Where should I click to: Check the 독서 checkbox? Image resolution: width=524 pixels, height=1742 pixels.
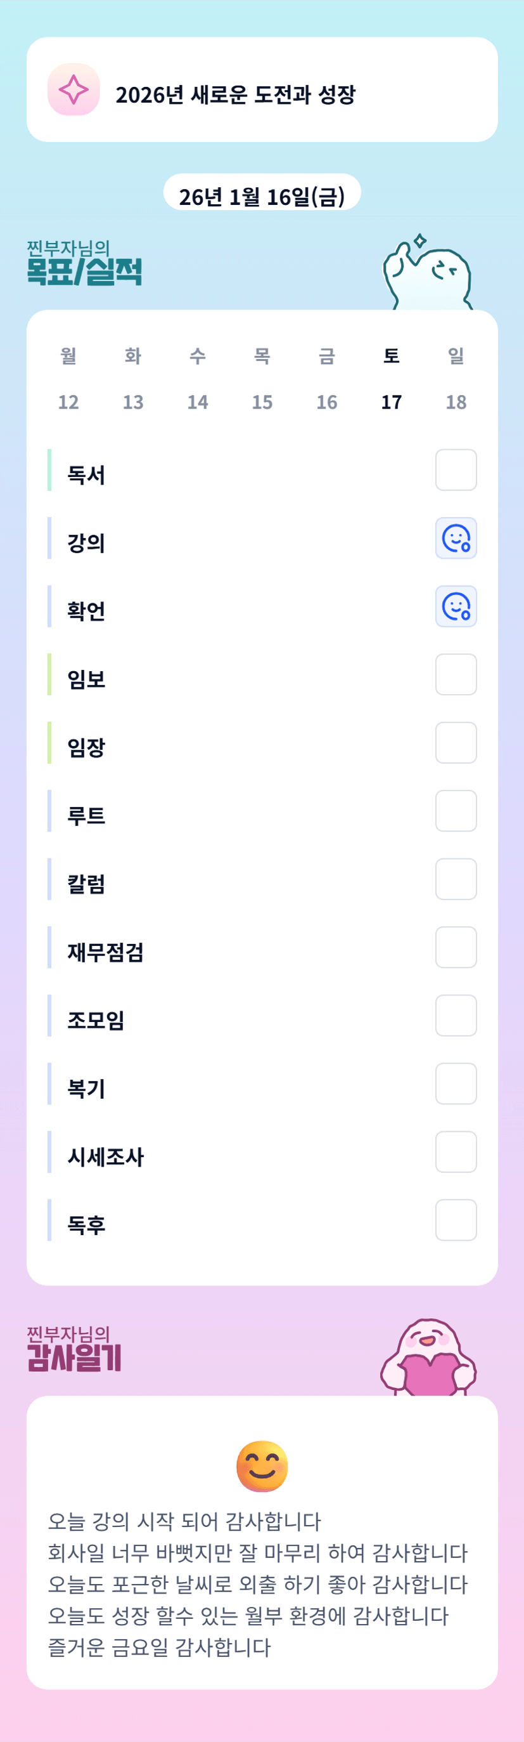[x=456, y=470]
